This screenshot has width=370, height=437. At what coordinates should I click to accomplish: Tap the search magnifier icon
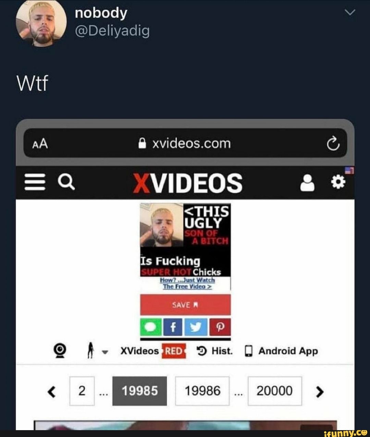(66, 182)
